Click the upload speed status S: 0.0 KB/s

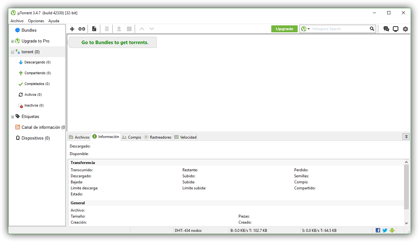pos(319,231)
